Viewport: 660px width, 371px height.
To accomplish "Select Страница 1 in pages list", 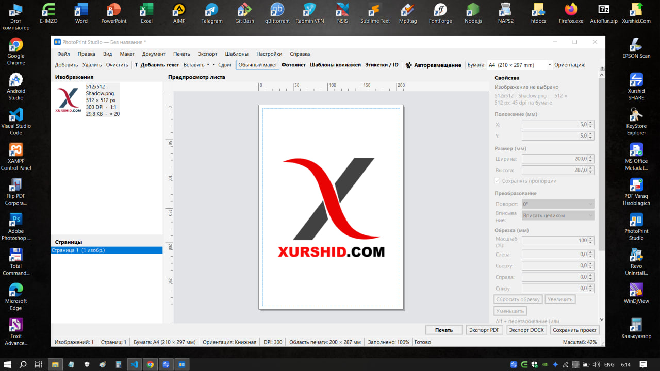I will point(107,250).
